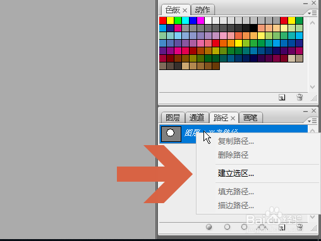
Task: Switch to the 通道 tab
Action: (x=197, y=117)
